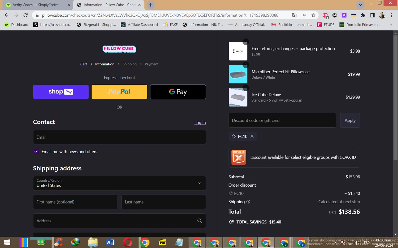Open the purple A extension icon
The image size is (398, 248).
click(x=344, y=15)
